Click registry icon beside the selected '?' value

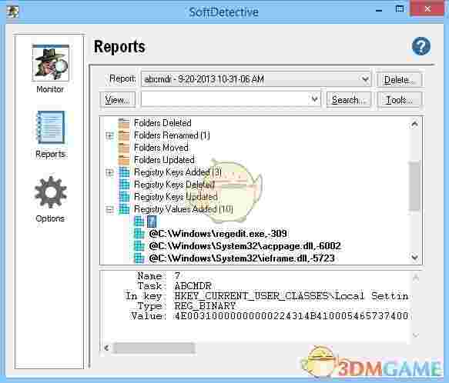(x=139, y=221)
